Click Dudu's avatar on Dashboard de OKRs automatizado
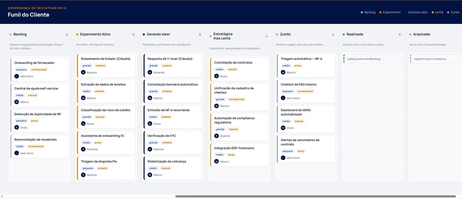 click(283, 128)
